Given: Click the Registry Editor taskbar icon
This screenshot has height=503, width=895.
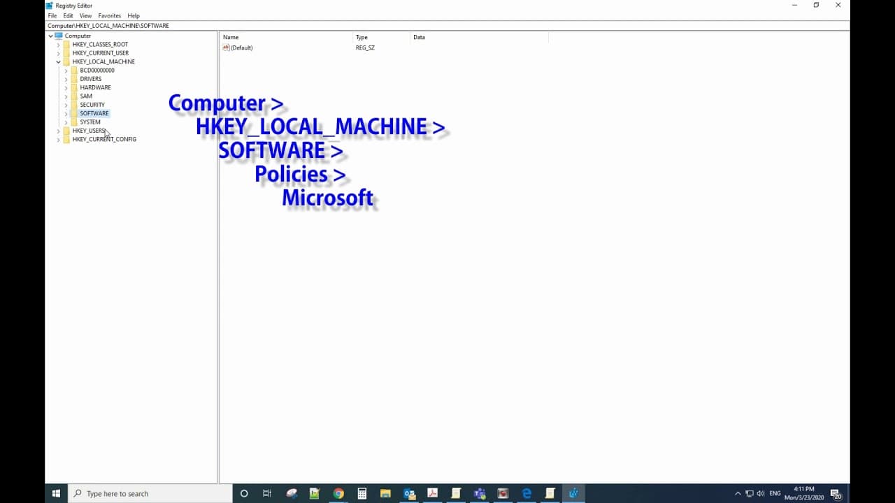Looking at the screenshot, I should [x=573, y=493].
